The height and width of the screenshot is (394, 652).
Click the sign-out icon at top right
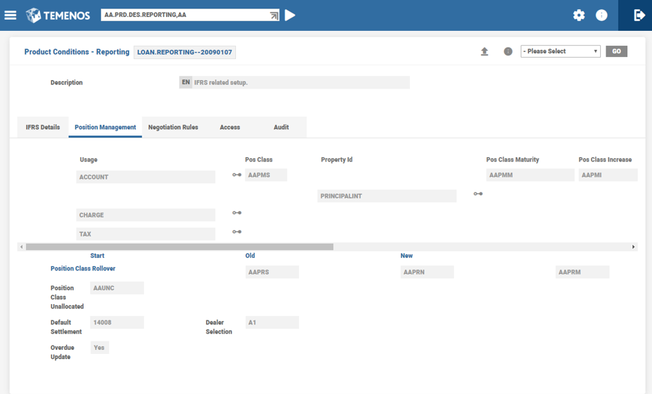[x=639, y=15]
